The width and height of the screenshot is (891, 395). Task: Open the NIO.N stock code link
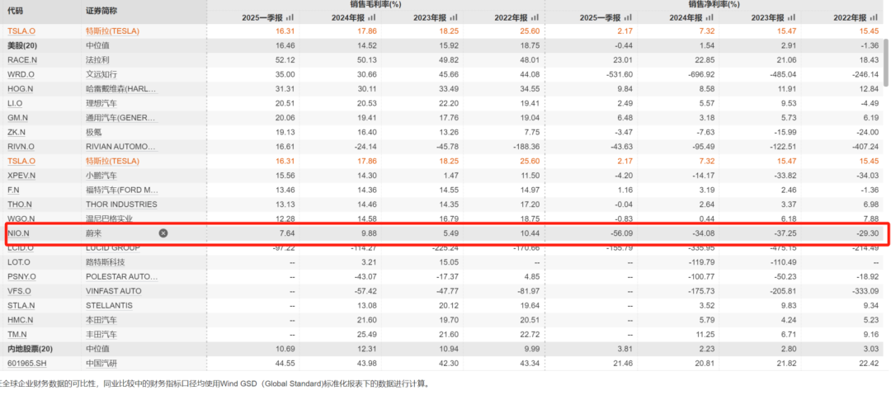pos(18,233)
